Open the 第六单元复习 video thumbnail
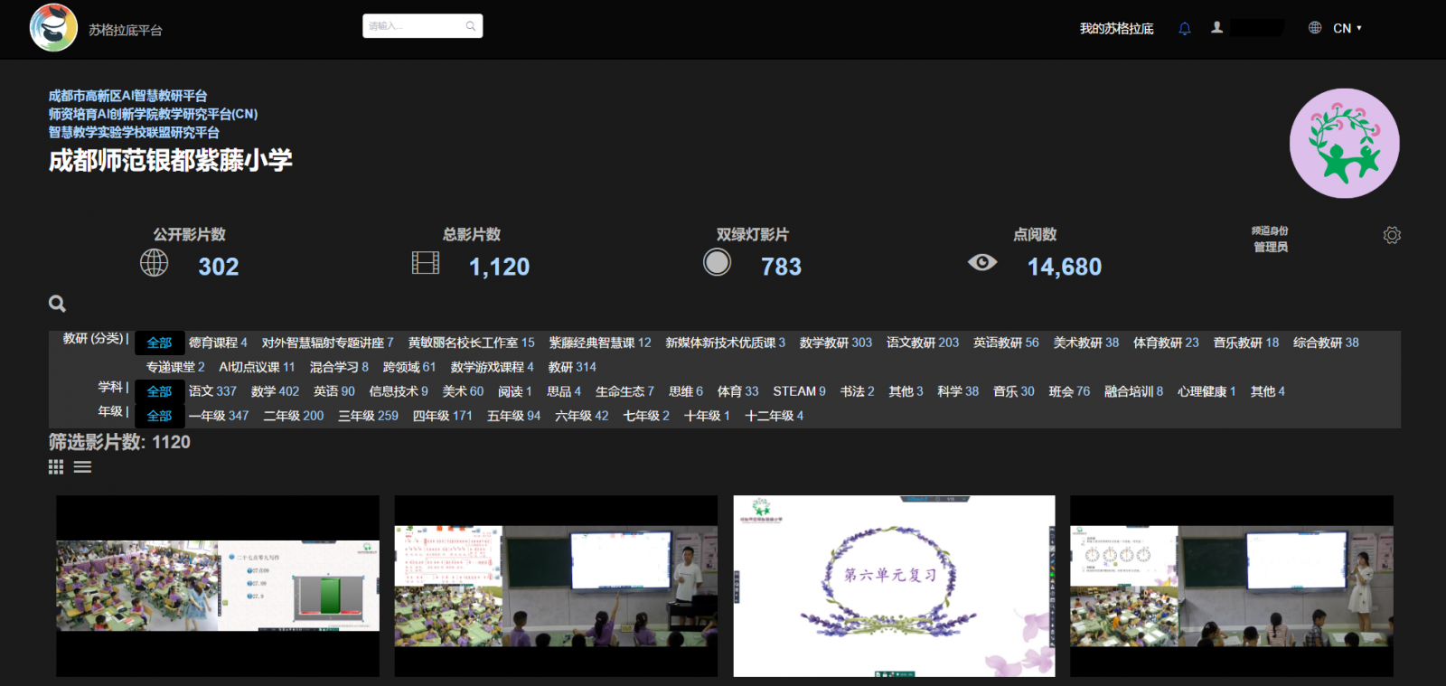Viewport: 1446px width, 686px height. [894, 586]
